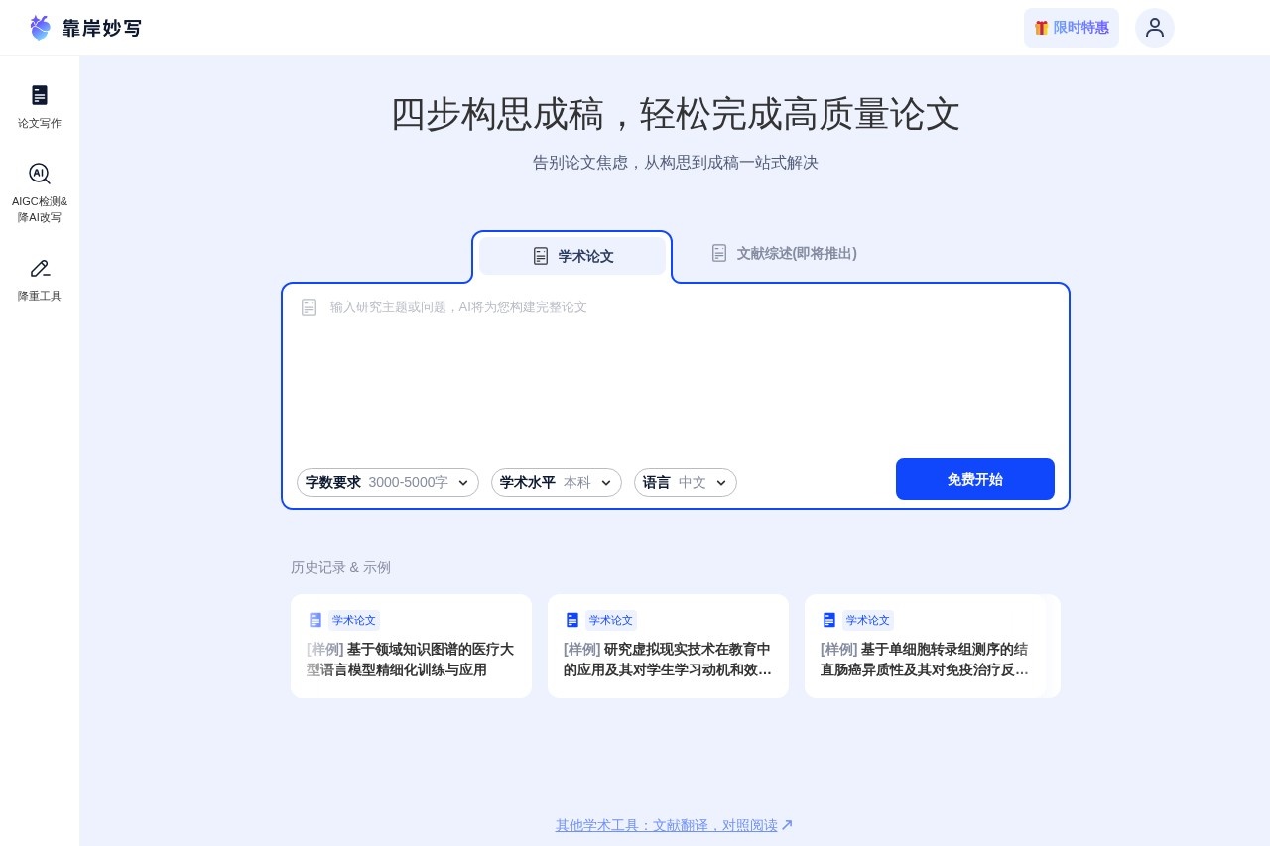Select the 文献综述(即将推出) tab

pyautogui.click(x=784, y=253)
